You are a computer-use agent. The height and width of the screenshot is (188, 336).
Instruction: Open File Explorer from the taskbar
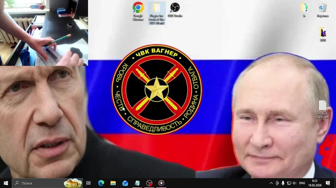[x=113, y=183]
